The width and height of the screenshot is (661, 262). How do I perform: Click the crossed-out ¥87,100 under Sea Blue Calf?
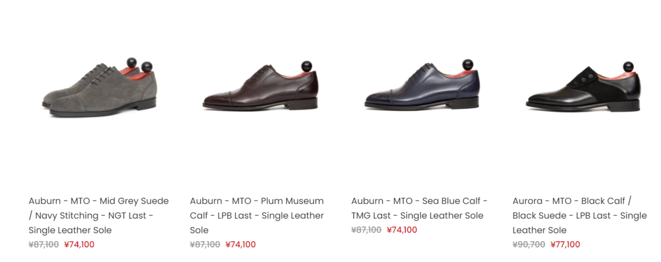point(367,230)
